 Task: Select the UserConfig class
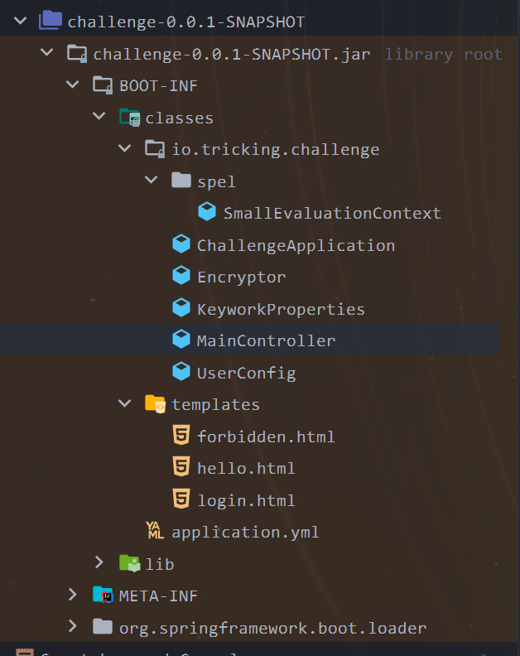pos(246,373)
